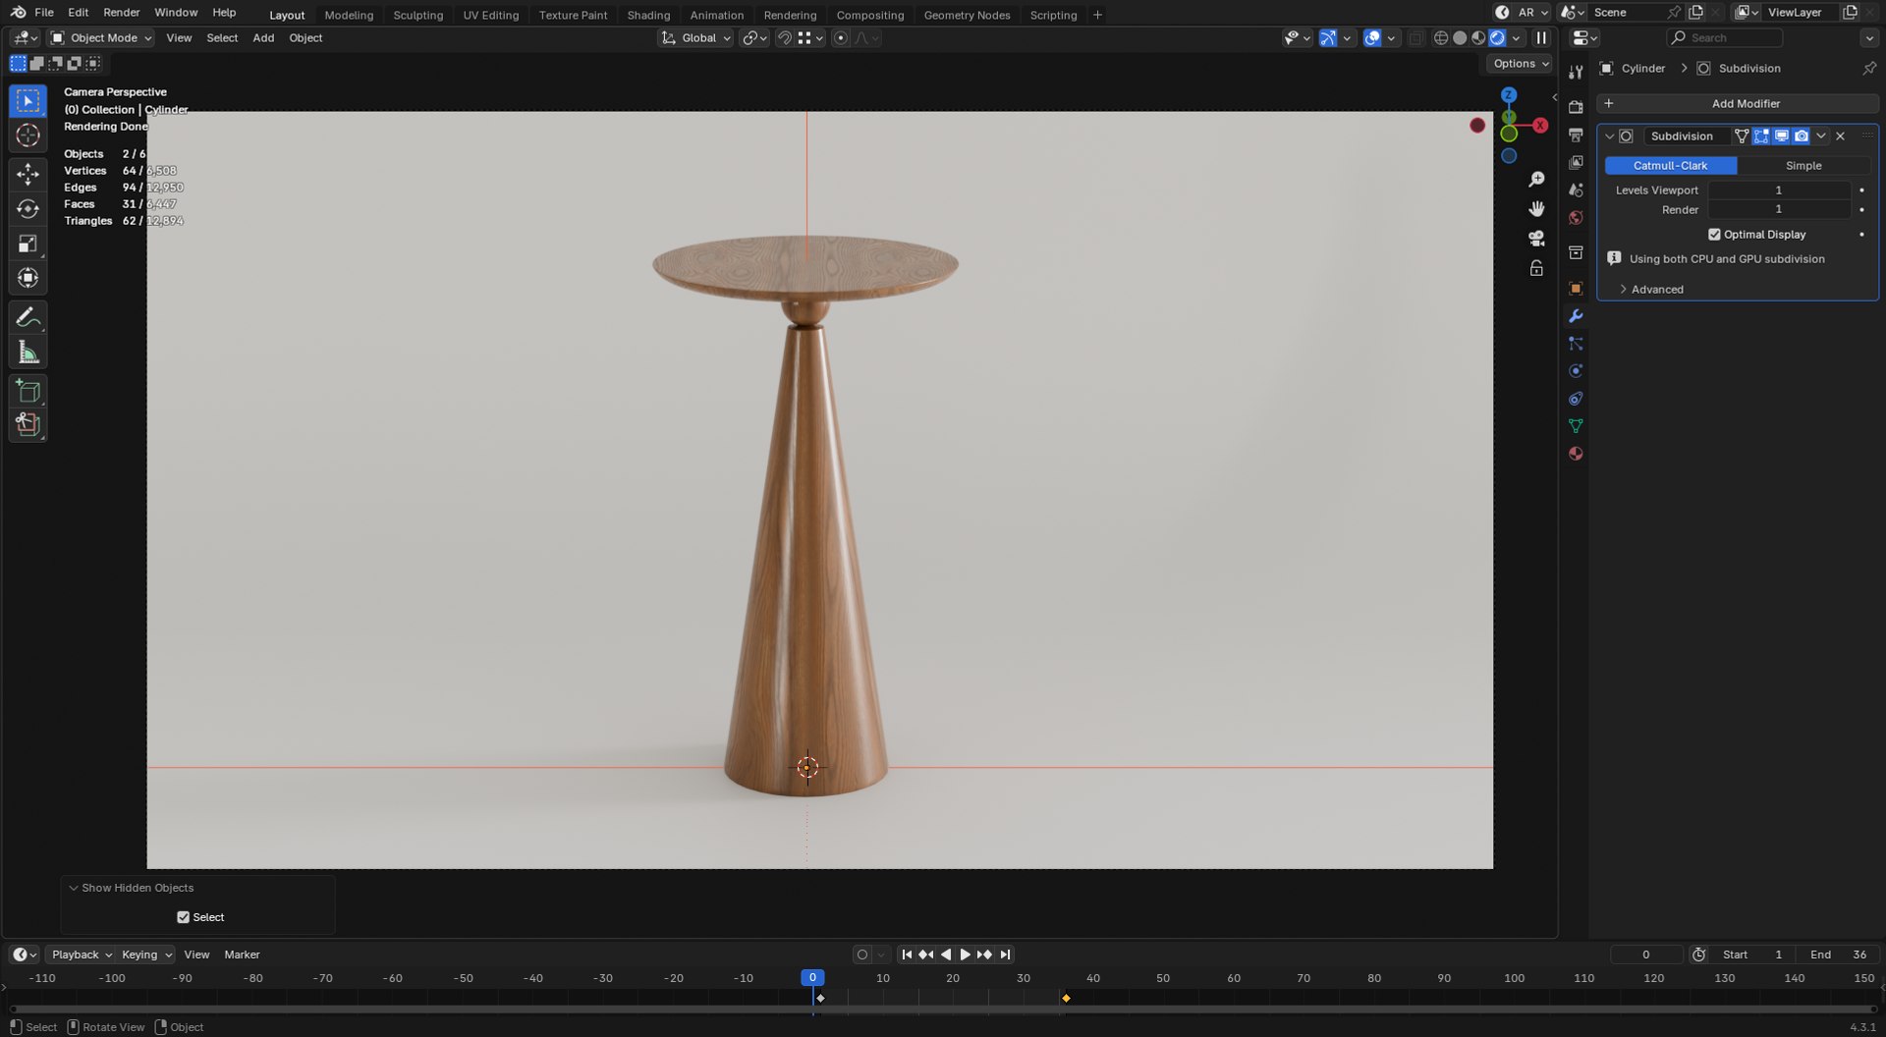
Task: Switch to the Shading workspace tab
Action: (x=648, y=15)
